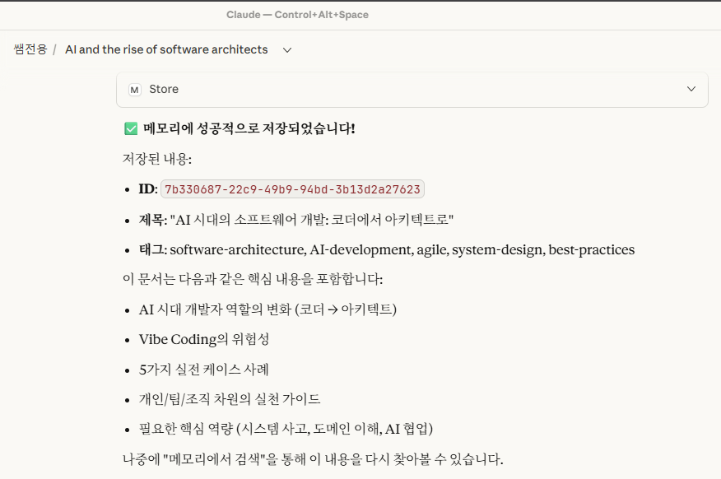Expand the Store tool block chevron
721x479 pixels.
[x=691, y=90]
